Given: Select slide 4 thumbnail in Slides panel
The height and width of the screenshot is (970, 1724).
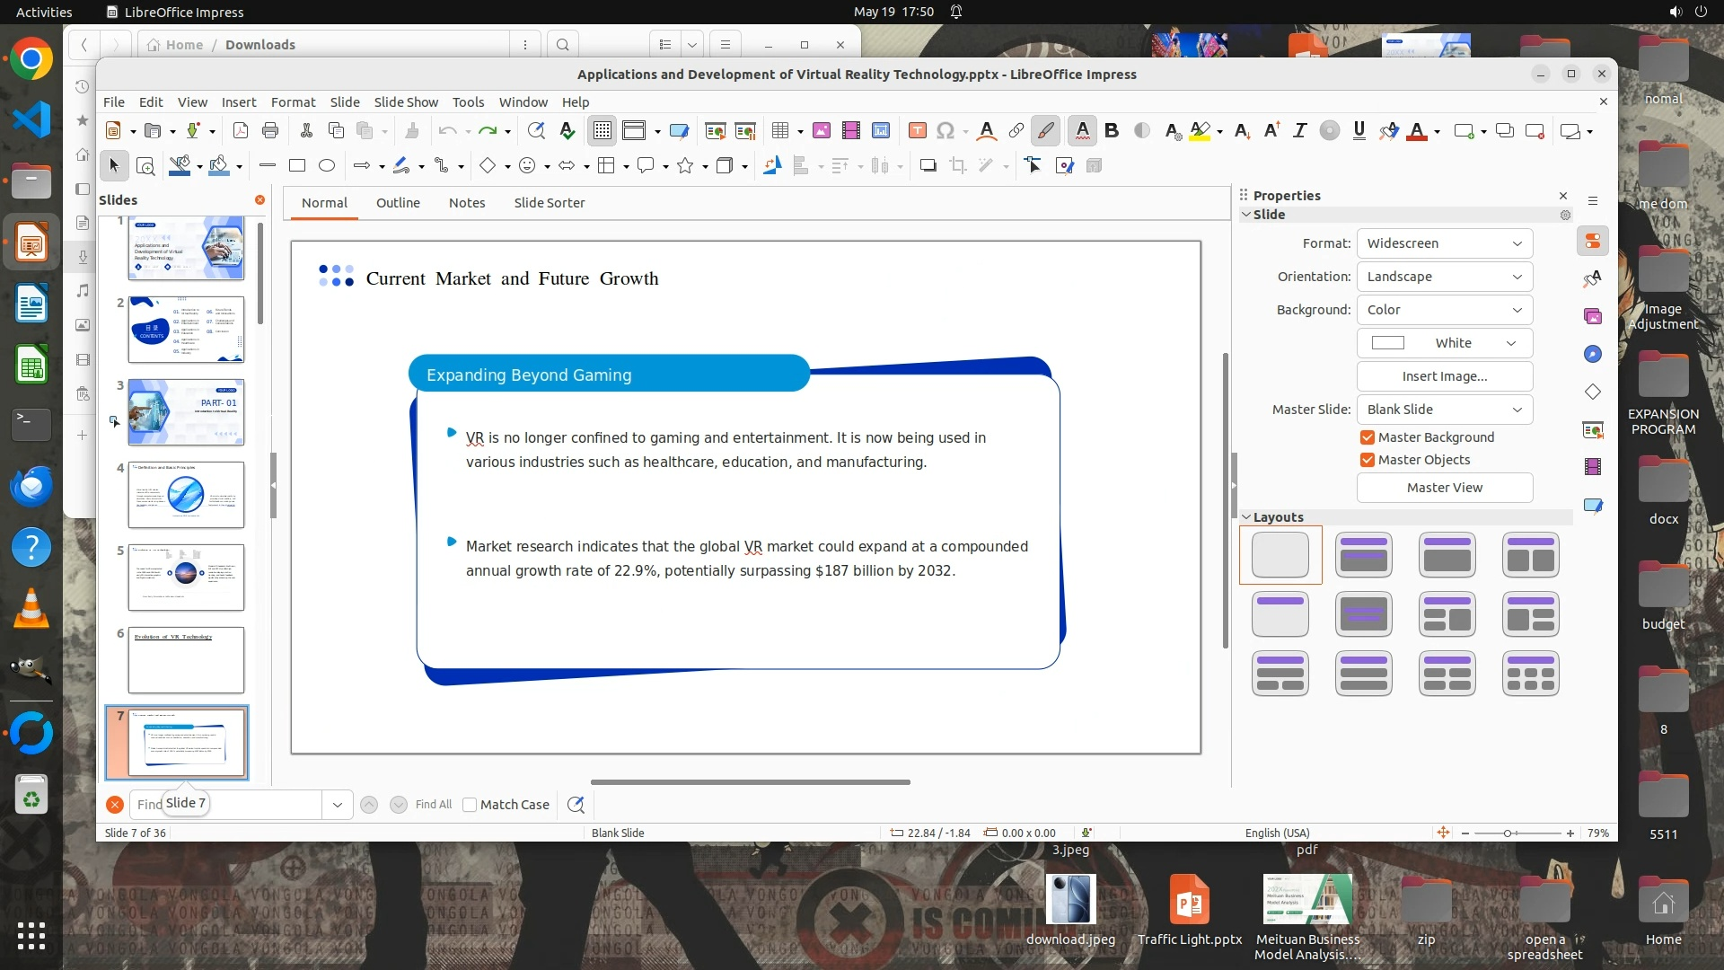Looking at the screenshot, I should point(186,495).
